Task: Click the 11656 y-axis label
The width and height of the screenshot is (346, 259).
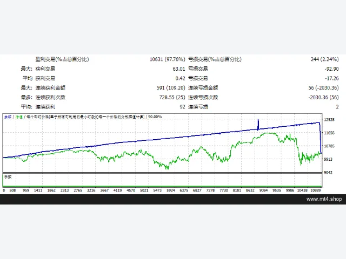Action: pos(329,133)
